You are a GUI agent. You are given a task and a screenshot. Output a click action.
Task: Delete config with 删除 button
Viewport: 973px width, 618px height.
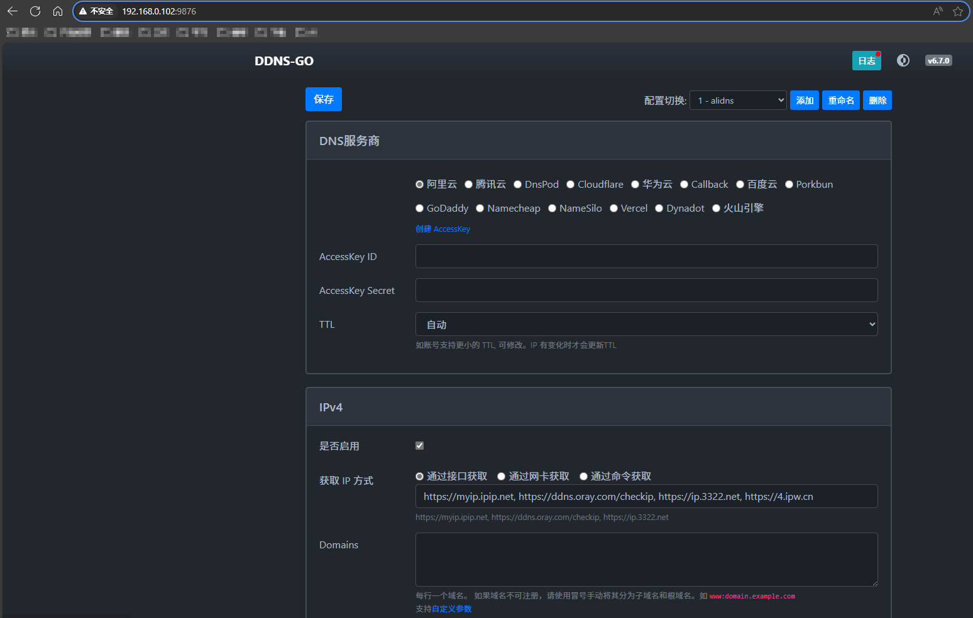click(x=877, y=100)
